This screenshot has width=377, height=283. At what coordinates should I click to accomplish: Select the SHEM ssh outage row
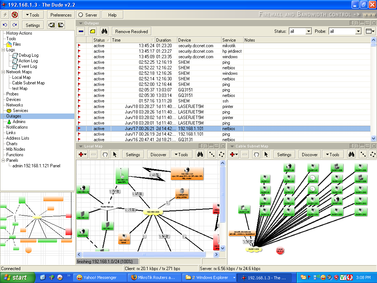click(x=223, y=101)
